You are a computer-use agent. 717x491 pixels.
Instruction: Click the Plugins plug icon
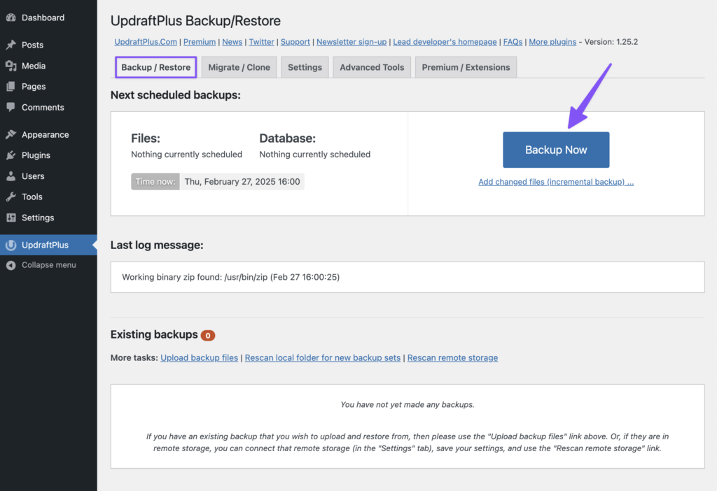pyautogui.click(x=11, y=155)
